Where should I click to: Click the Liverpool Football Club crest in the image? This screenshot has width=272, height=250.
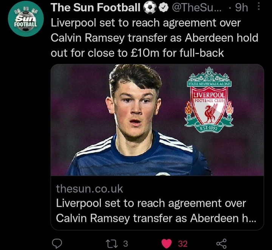(209, 99)
